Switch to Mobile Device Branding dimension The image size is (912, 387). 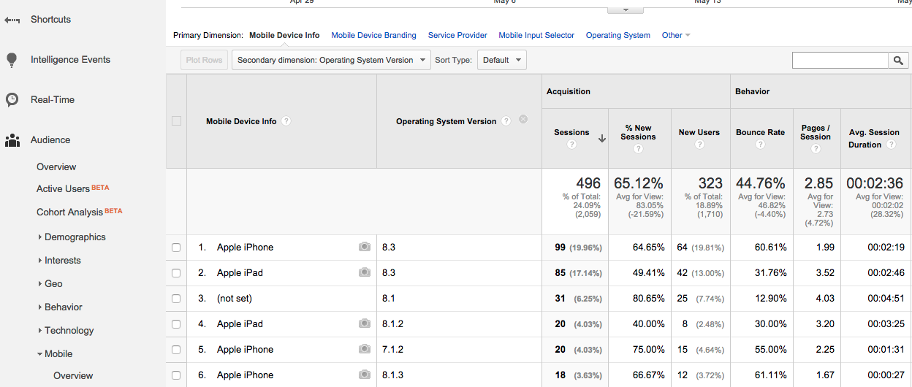tap(373, 35)
